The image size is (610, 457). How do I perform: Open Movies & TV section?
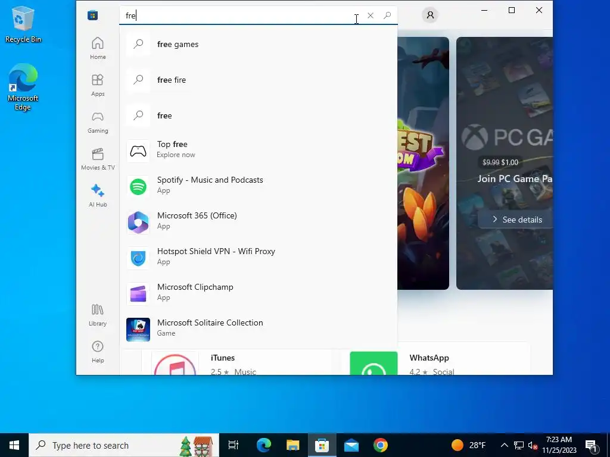(98, 159)
